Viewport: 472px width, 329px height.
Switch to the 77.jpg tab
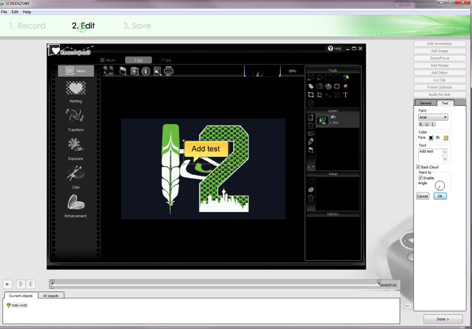coord(166,60)
